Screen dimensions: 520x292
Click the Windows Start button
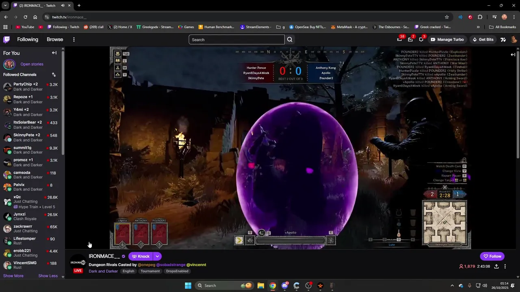pyautogui.click(x=188, y=286)
